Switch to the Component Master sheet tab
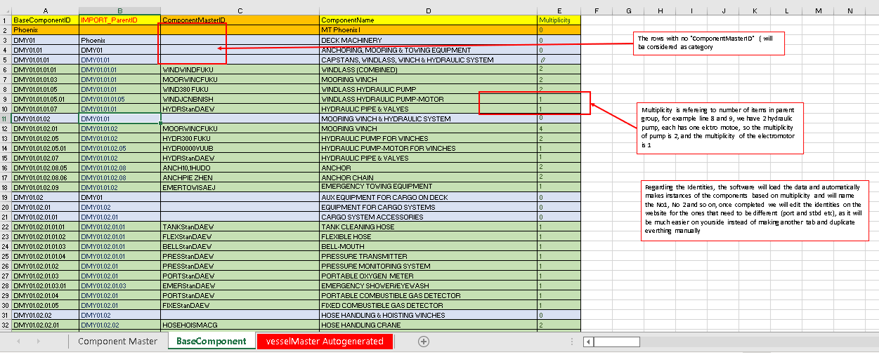Screen dimensions: 879x364 (117, 342)
